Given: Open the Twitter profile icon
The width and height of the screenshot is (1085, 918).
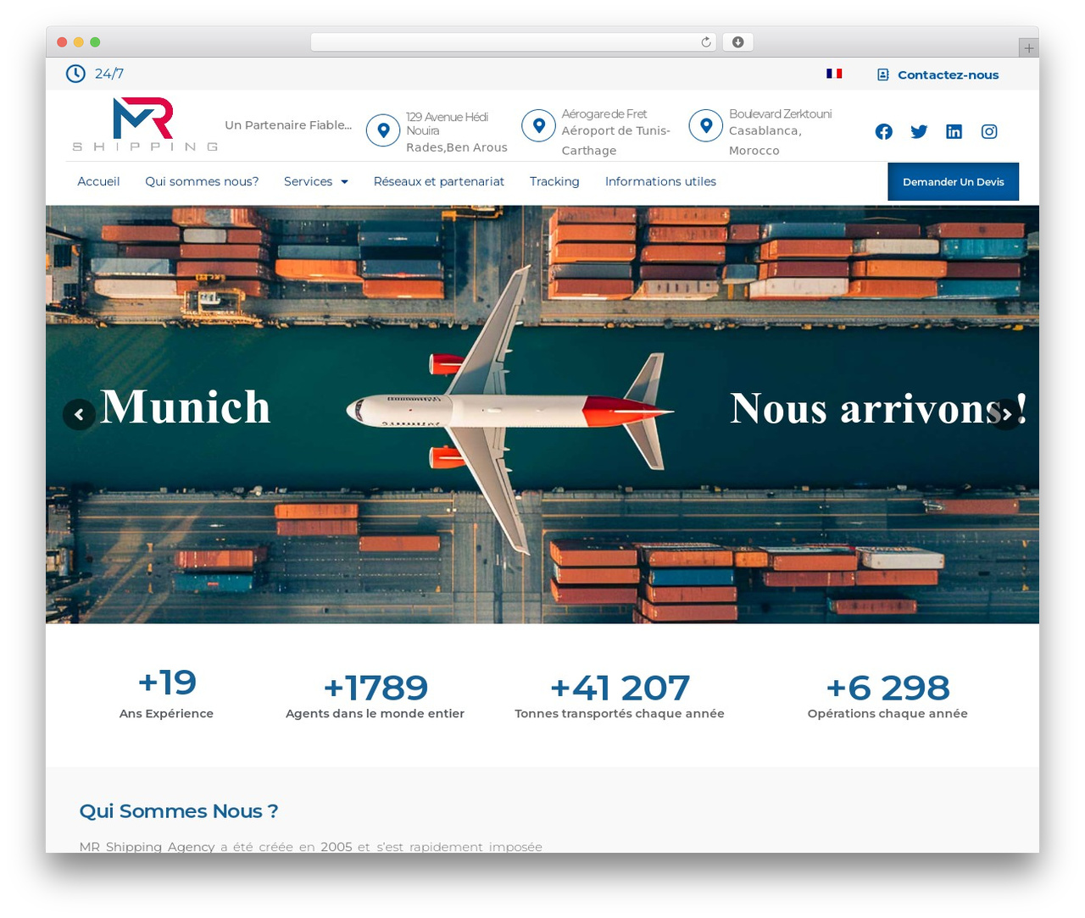Looking at the screenshot, I should [x=919, y=131].
